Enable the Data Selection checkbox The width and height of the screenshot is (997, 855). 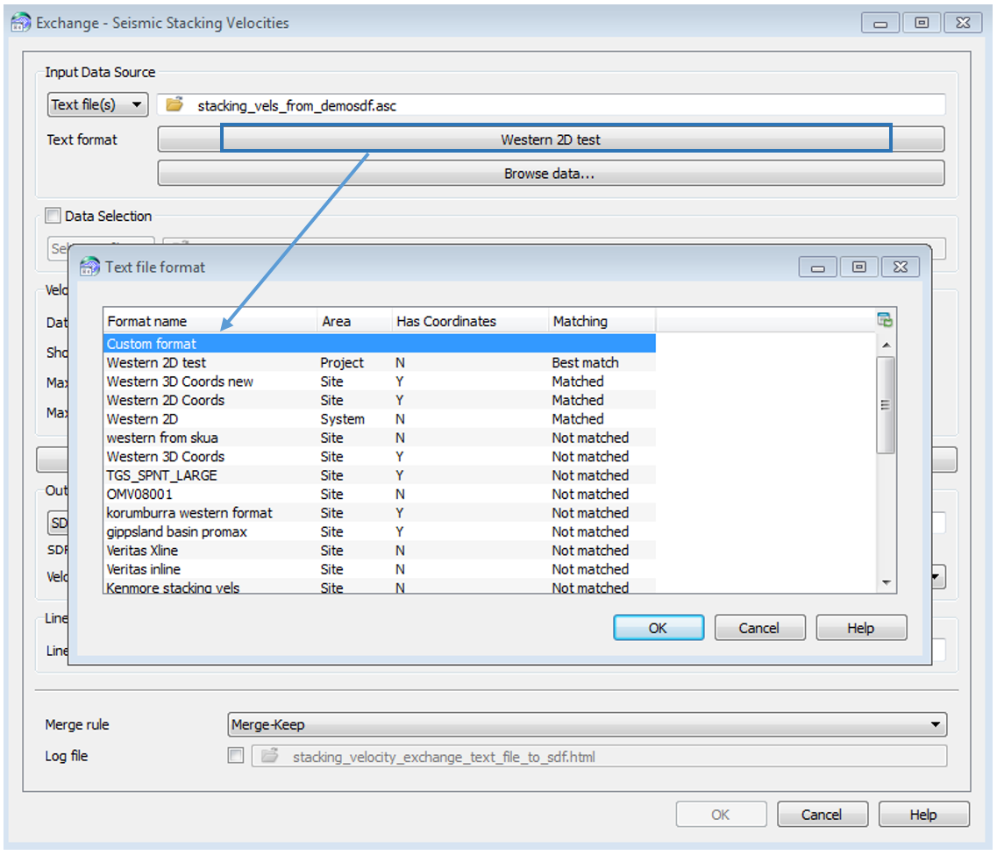[x=53, y=216]
